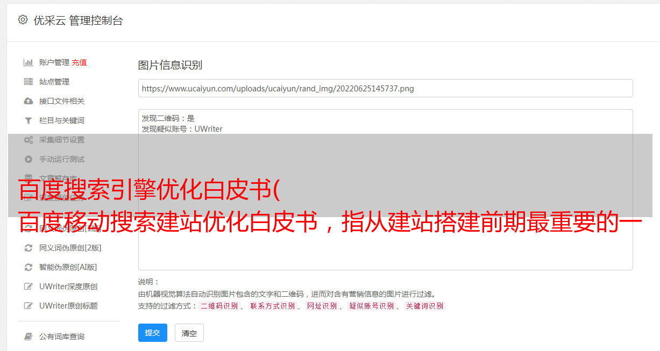Click the 二维码识别 tag
Screen dimensions: 660x351
tap(219, 306)
